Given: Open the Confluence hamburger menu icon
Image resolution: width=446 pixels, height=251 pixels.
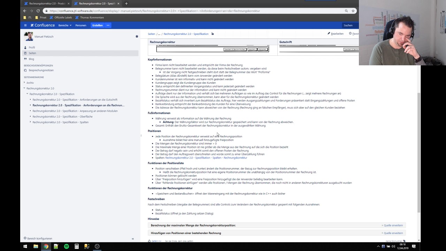Looking at the screenshot, I should click(x=25, y=25).
